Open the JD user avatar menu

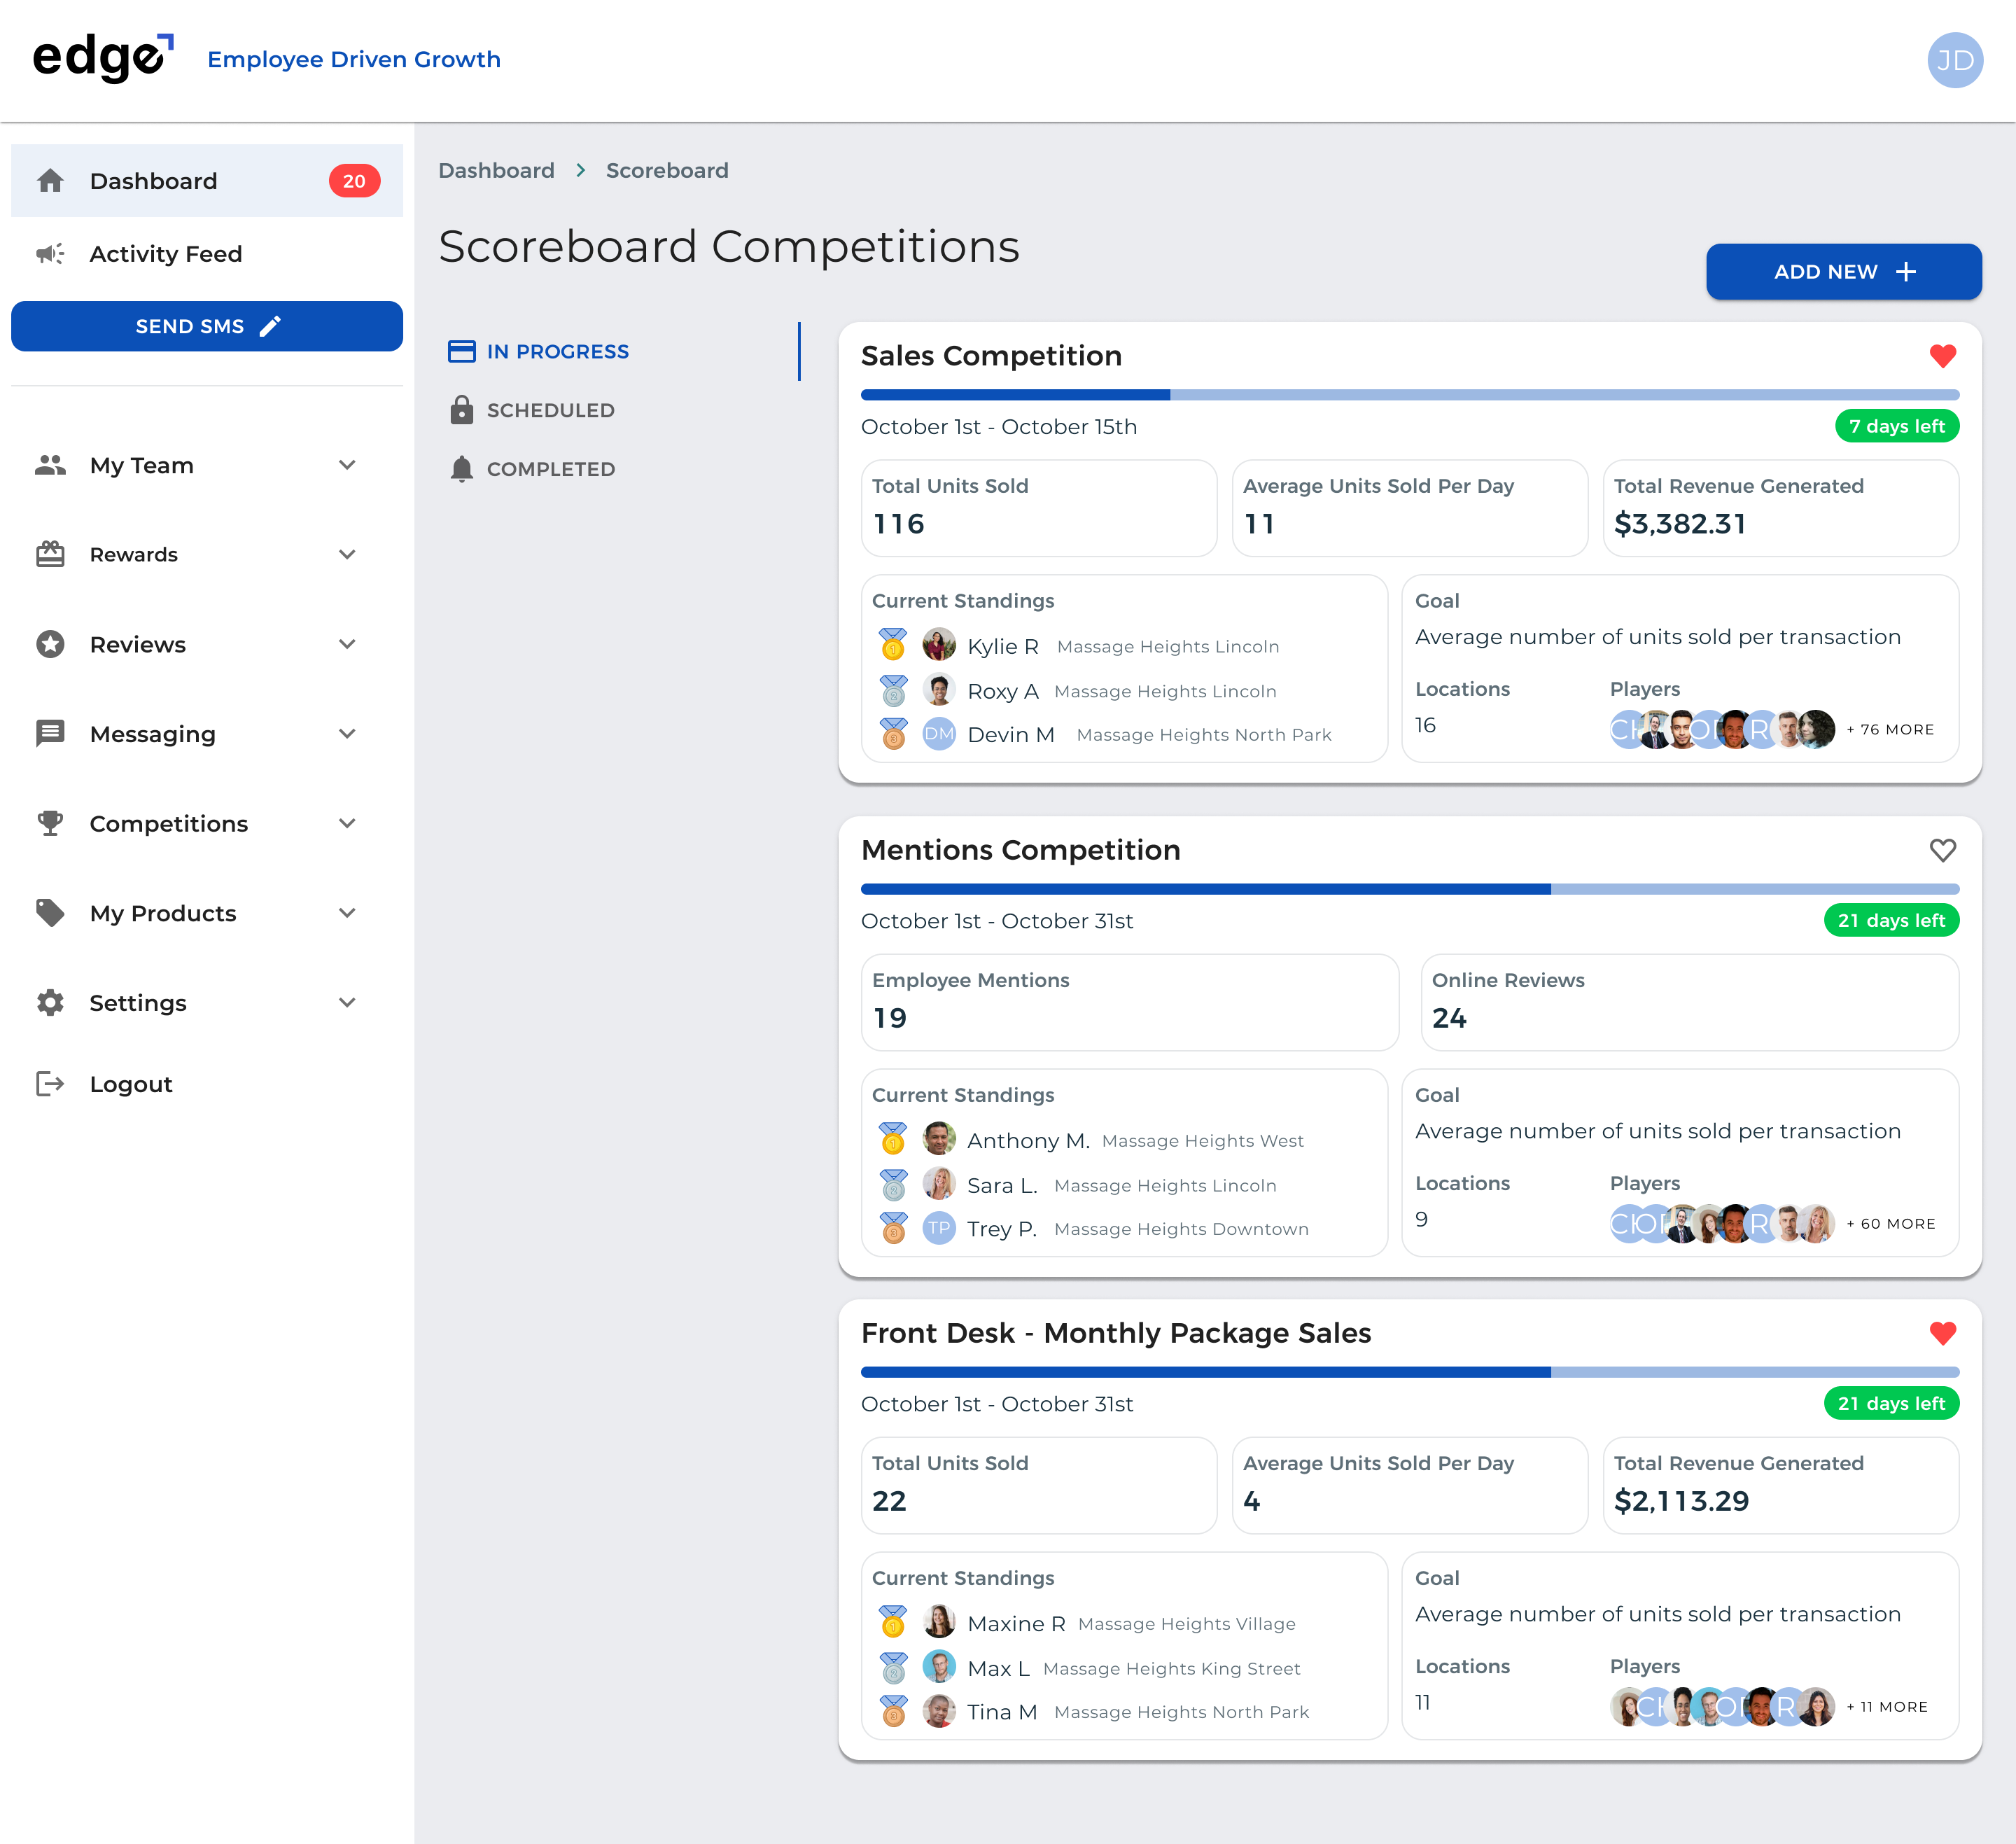1954,60
